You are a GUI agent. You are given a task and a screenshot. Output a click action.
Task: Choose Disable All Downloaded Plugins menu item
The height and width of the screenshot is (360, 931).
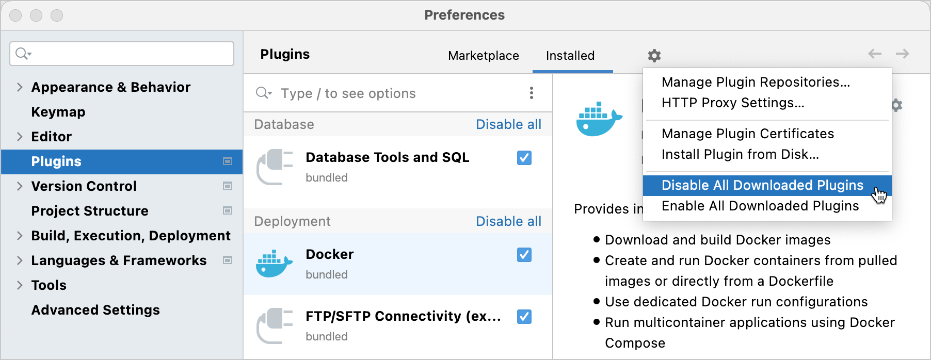762,185
